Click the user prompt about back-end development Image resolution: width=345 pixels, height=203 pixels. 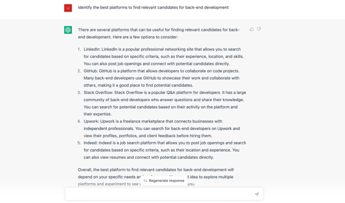[x=153, y=8]
